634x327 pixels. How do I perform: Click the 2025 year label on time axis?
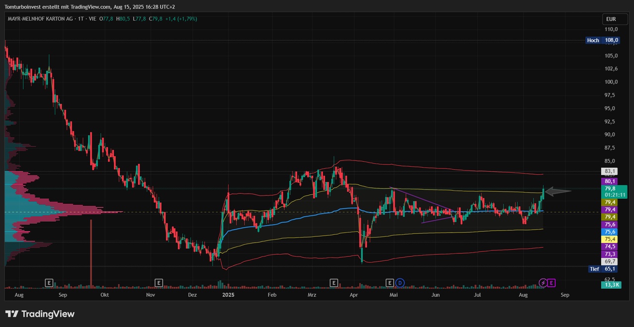[228, 295]
